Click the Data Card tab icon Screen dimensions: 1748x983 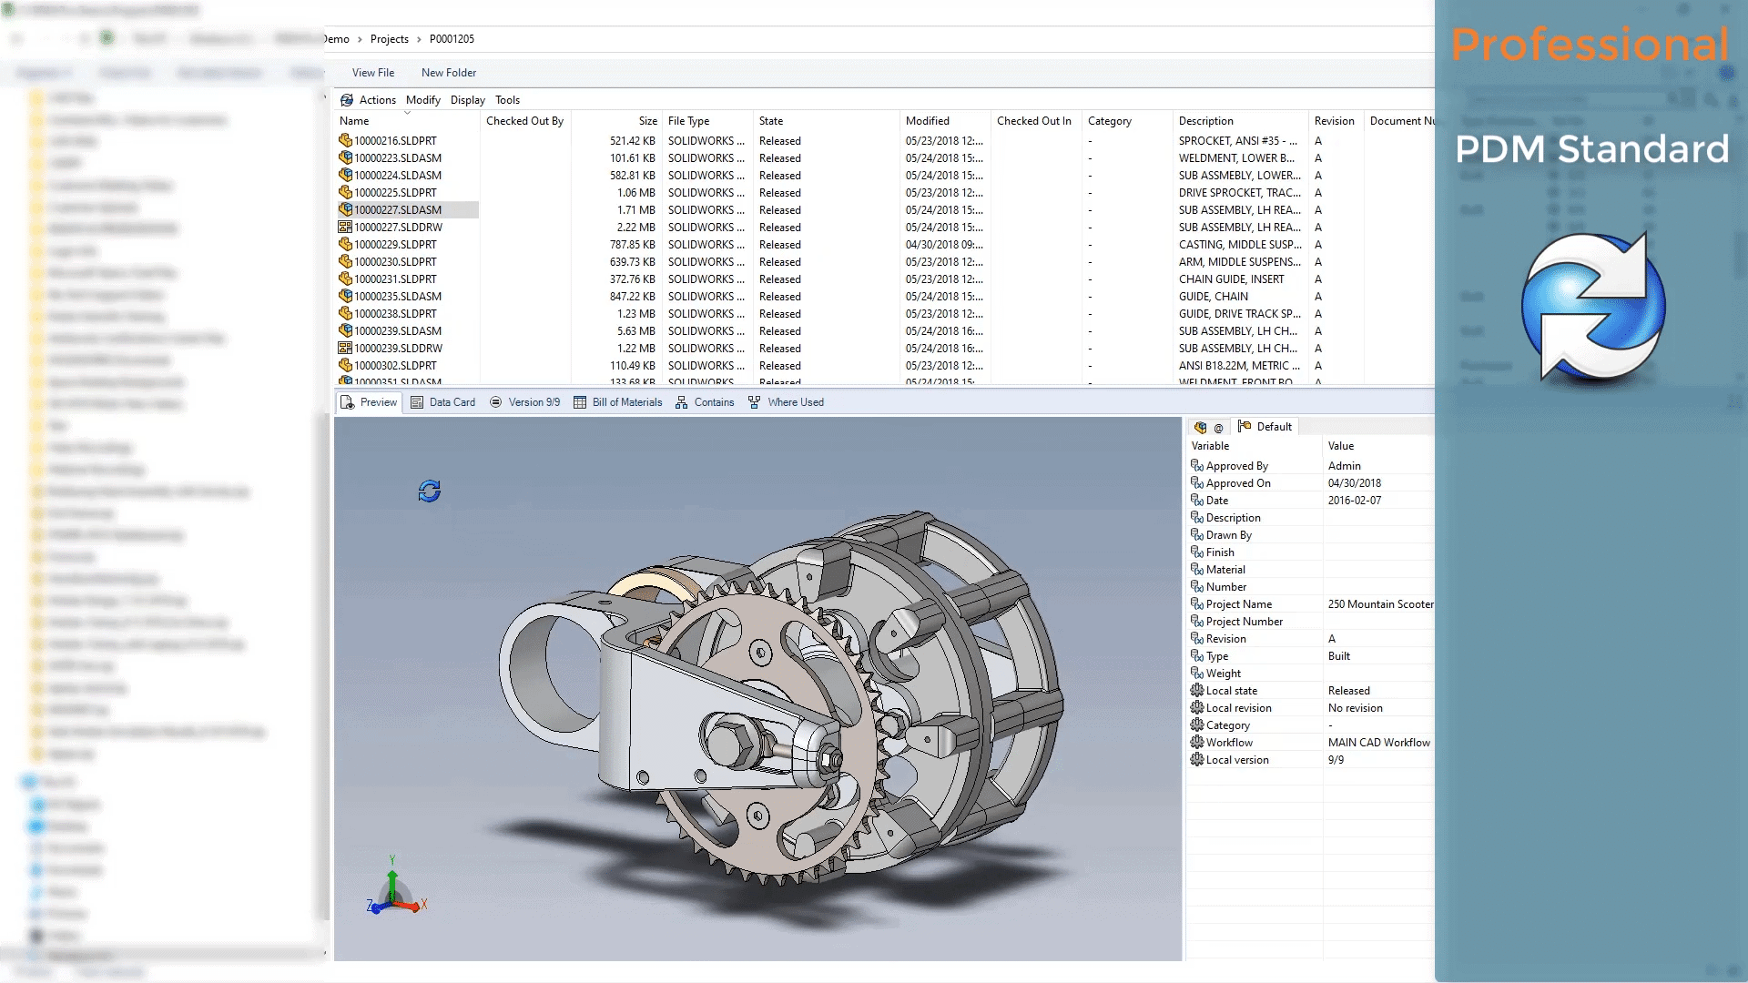(x=417, y=402)
